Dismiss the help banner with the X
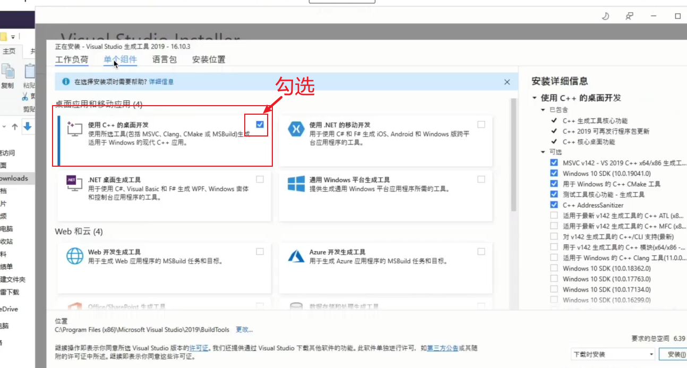 tap(507, 82)
